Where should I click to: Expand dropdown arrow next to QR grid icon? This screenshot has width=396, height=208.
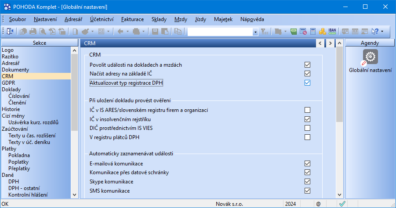tap(109, 32)
